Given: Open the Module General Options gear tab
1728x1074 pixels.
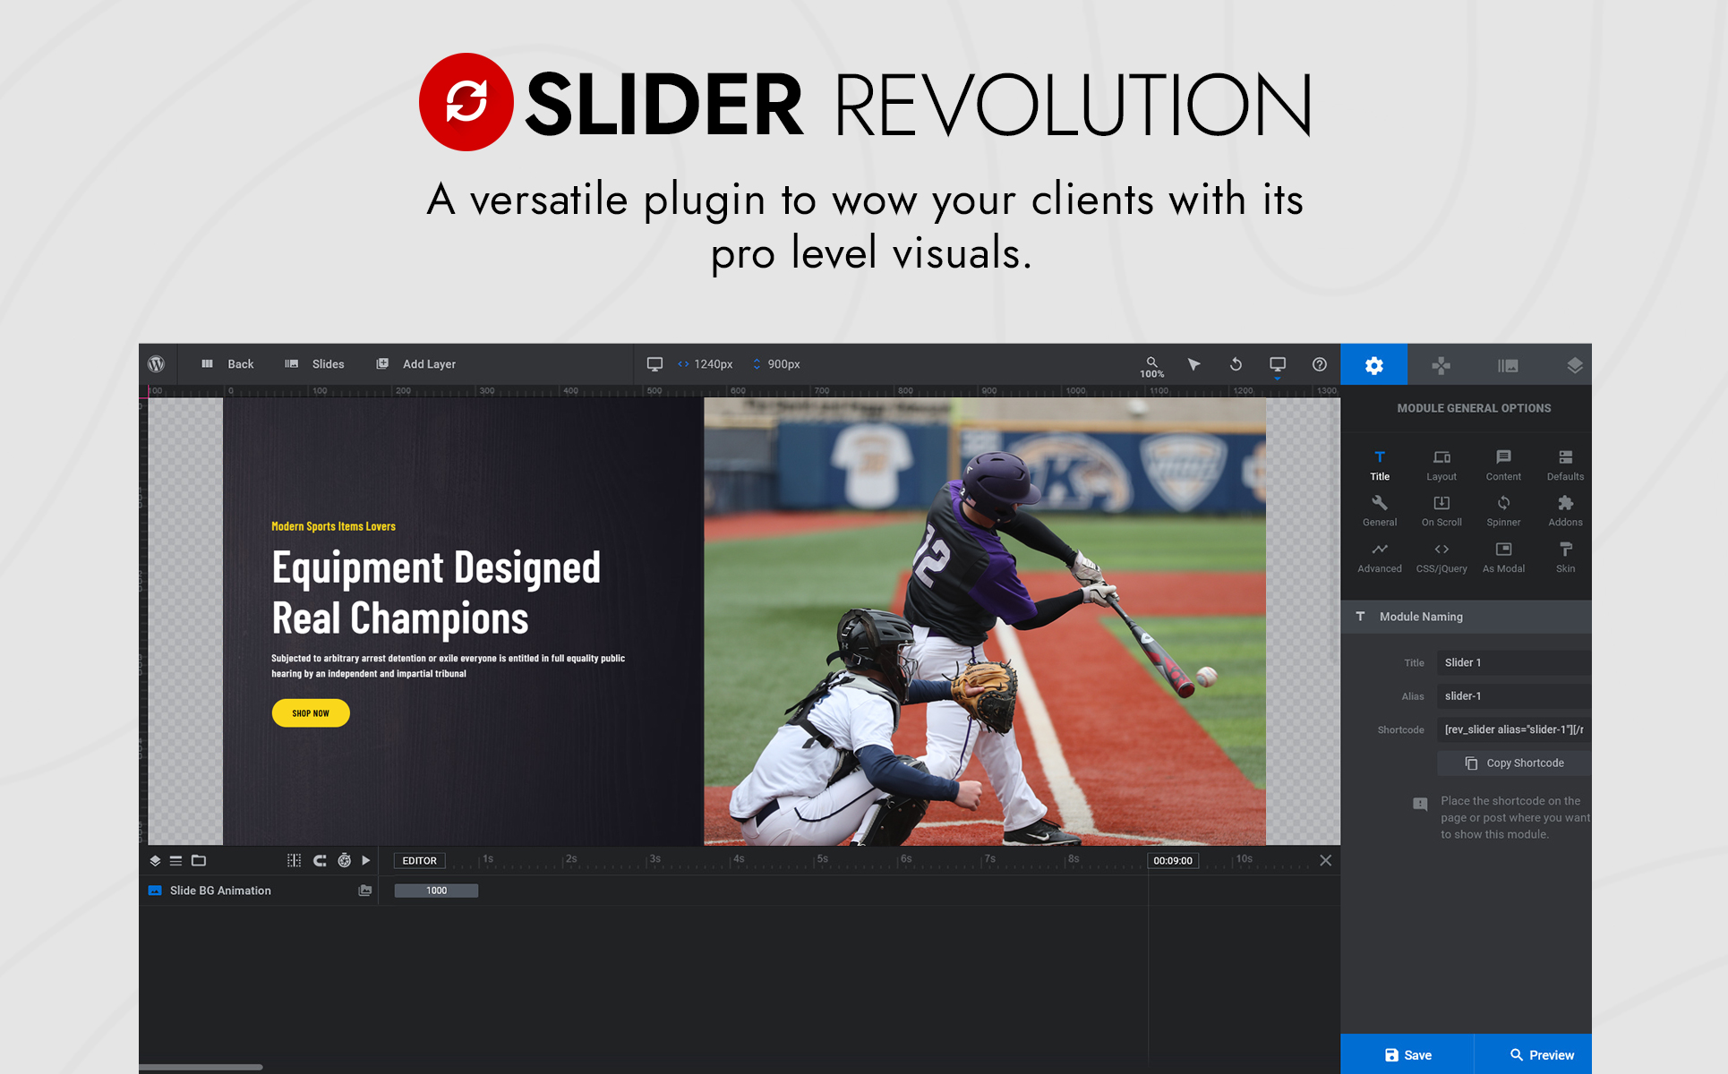Looking at the screenshot, I should tap(1373, 365).
